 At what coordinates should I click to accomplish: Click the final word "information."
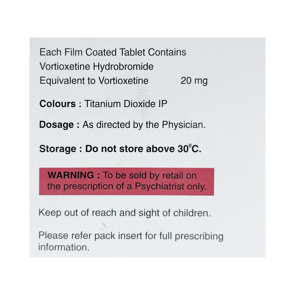pos(64,247)
